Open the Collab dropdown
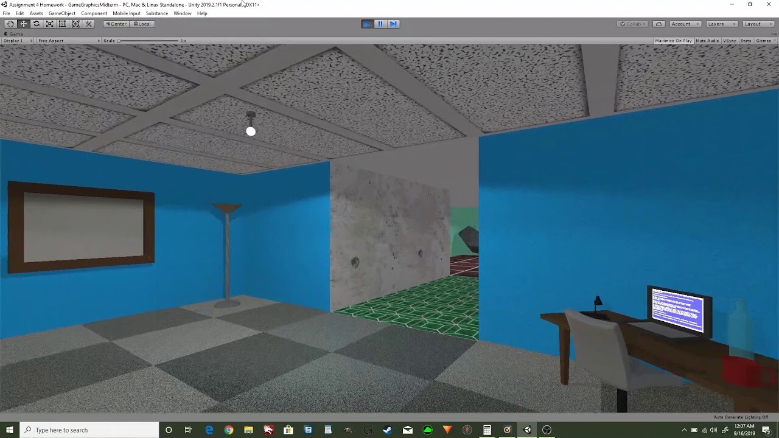Image resolution: width=779 pixels, height=438 pixels. point(633,24)
